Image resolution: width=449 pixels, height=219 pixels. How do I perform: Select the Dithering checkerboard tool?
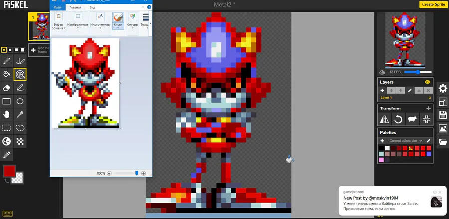[20, 141]
